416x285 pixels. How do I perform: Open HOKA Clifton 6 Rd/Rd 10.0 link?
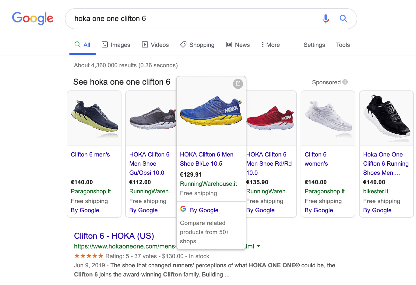click(269, 164)
